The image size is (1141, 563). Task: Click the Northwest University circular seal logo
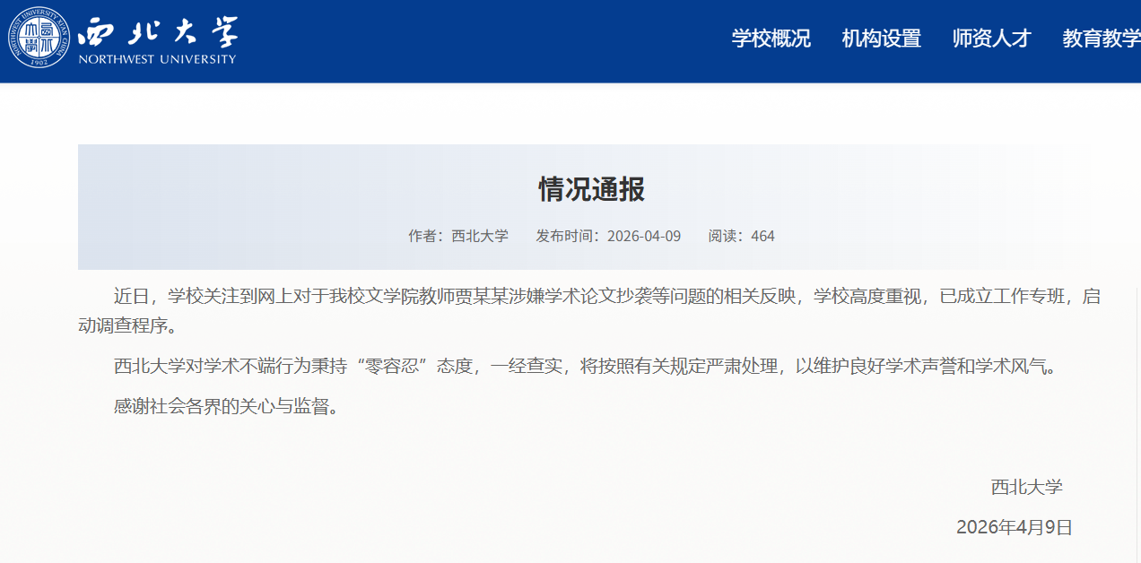(39, 37)
